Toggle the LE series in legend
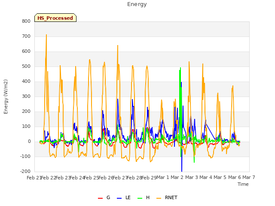Viewport: 275px width, 206px height. (124, 197)
